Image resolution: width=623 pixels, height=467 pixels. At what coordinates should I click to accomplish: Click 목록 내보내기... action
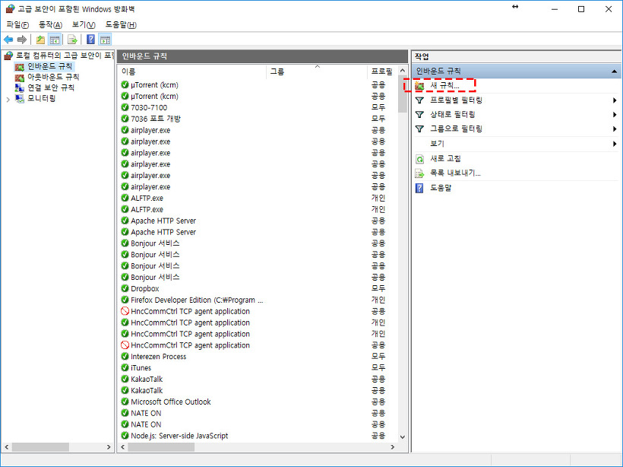click(x=455, y=173)
